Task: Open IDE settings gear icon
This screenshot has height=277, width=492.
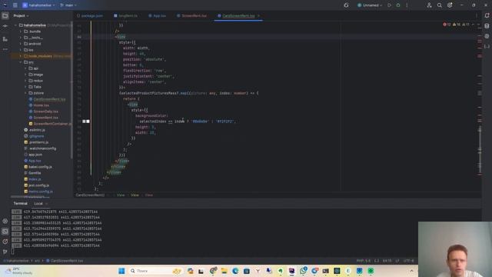Action: point(450,5)
